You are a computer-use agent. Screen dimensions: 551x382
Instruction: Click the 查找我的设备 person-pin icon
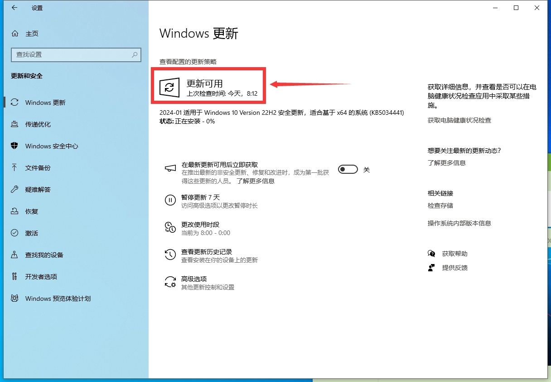tap(14, 255)
